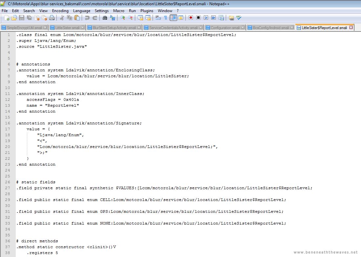Undo the last action with the Undo arrow

(x=87, y=18)
